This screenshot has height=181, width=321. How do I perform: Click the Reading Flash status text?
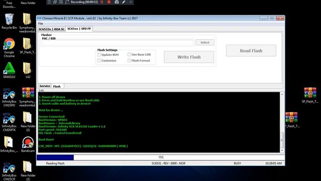[x=55, y=163]
